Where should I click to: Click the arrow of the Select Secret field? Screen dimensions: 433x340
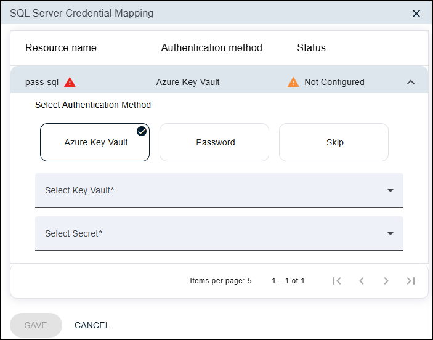point(391,233)
